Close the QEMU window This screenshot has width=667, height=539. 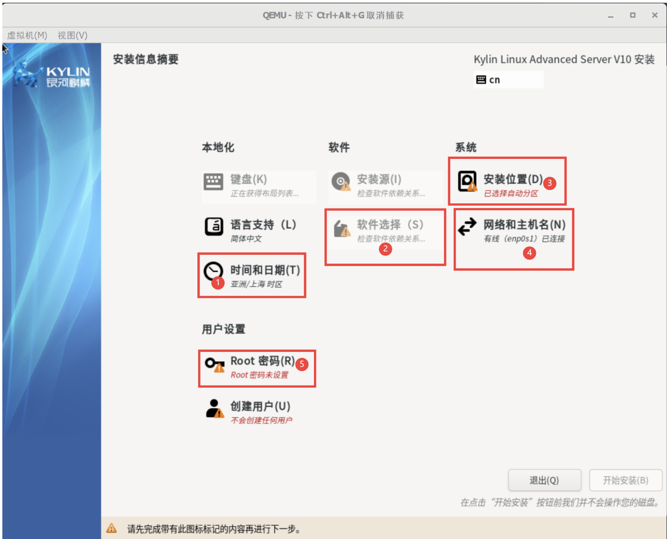tap(654, 15)
